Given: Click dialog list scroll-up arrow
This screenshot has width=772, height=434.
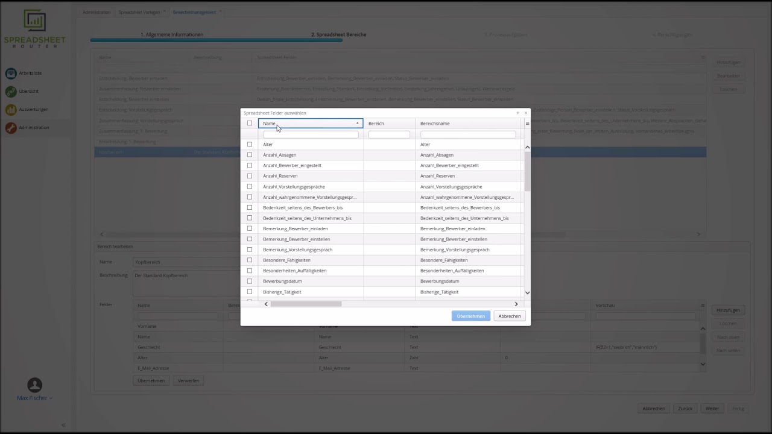Looking at the screenshot, I should (527, 147).
